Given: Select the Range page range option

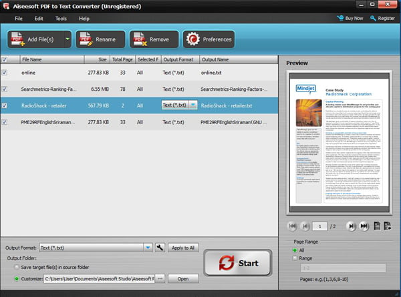Looking at the screenshot, I should pyautogui.click(x=295, y=258).
